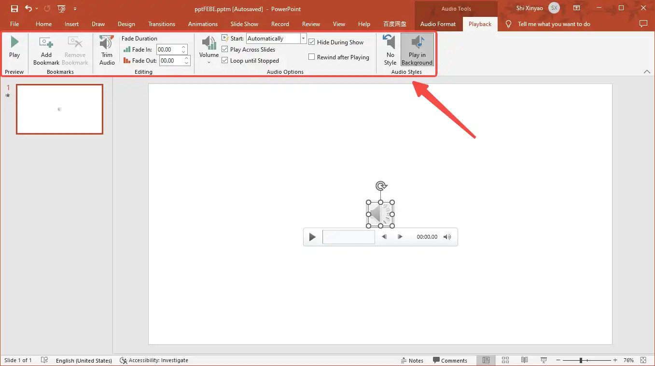Open the View tab
This screenshot has height=366, width=655.
(339, 24)
